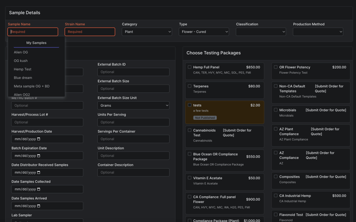Select the Microbials package checkbox
The width and height of the screenshot is (356, 222).
[276, 109]
